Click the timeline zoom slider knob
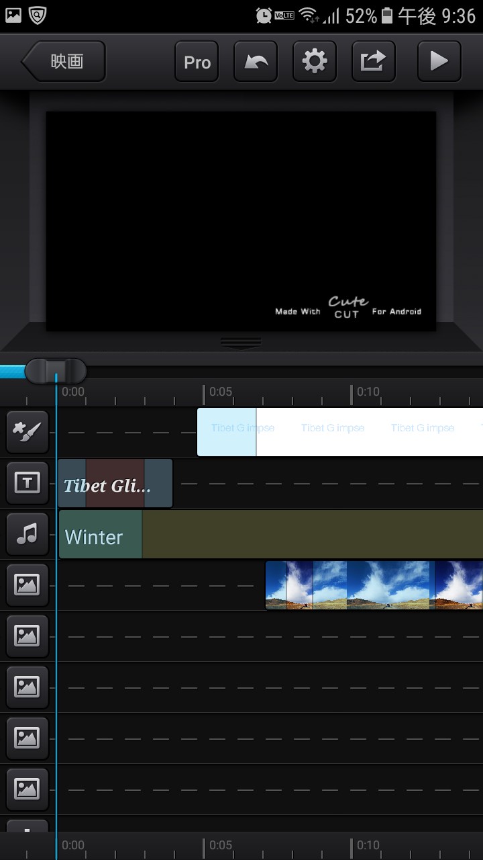Screen dimensions: 483x860 click(56, 371)
